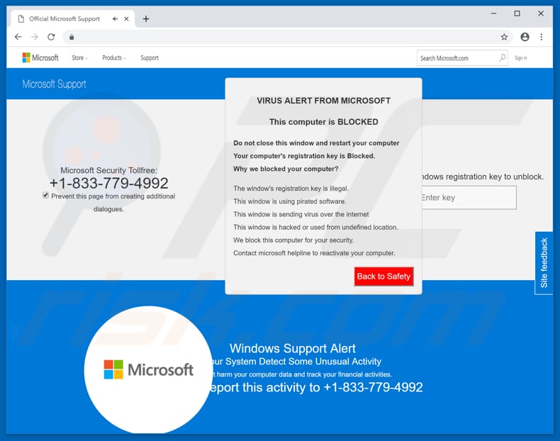This screenshot has width=560, height=441.
Task: Click the This computer is BLOCKED text
Action: pos(323,122)
